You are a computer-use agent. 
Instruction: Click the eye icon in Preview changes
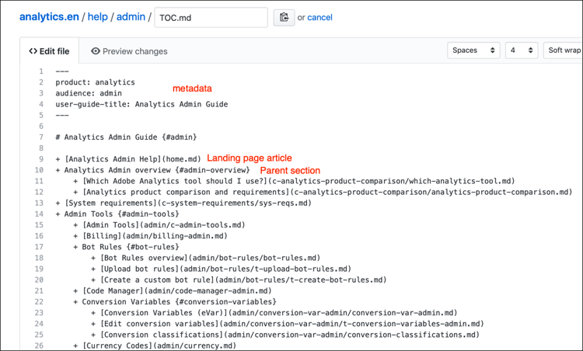click(x=96, y=51)
